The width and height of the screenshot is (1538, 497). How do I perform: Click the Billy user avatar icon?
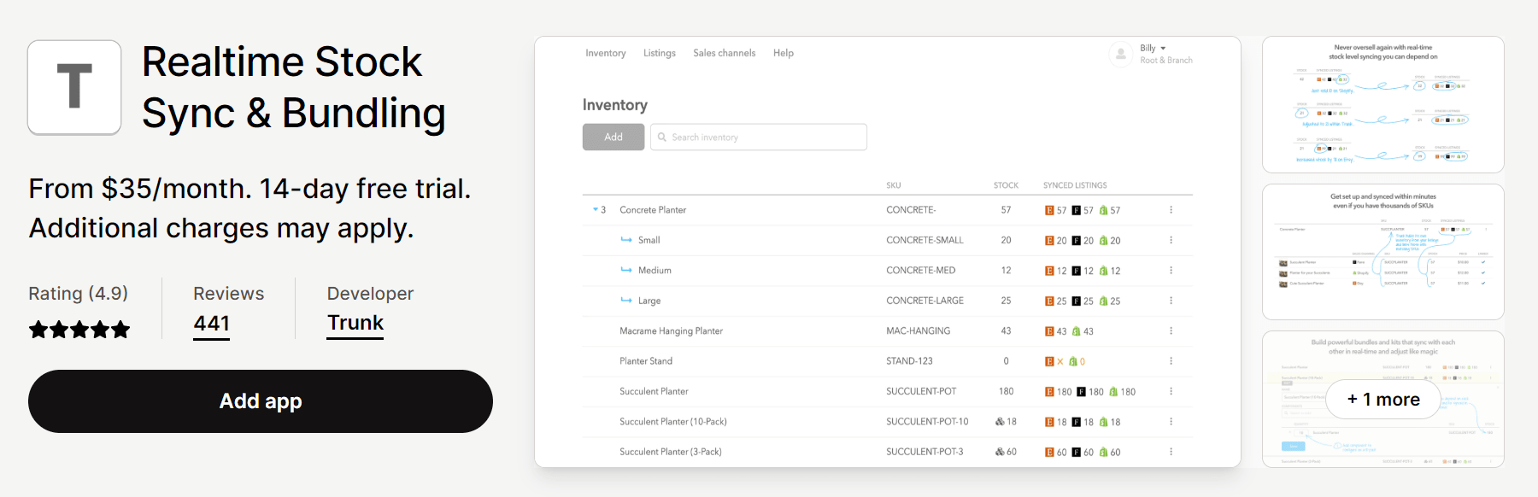pos(1120,54)
